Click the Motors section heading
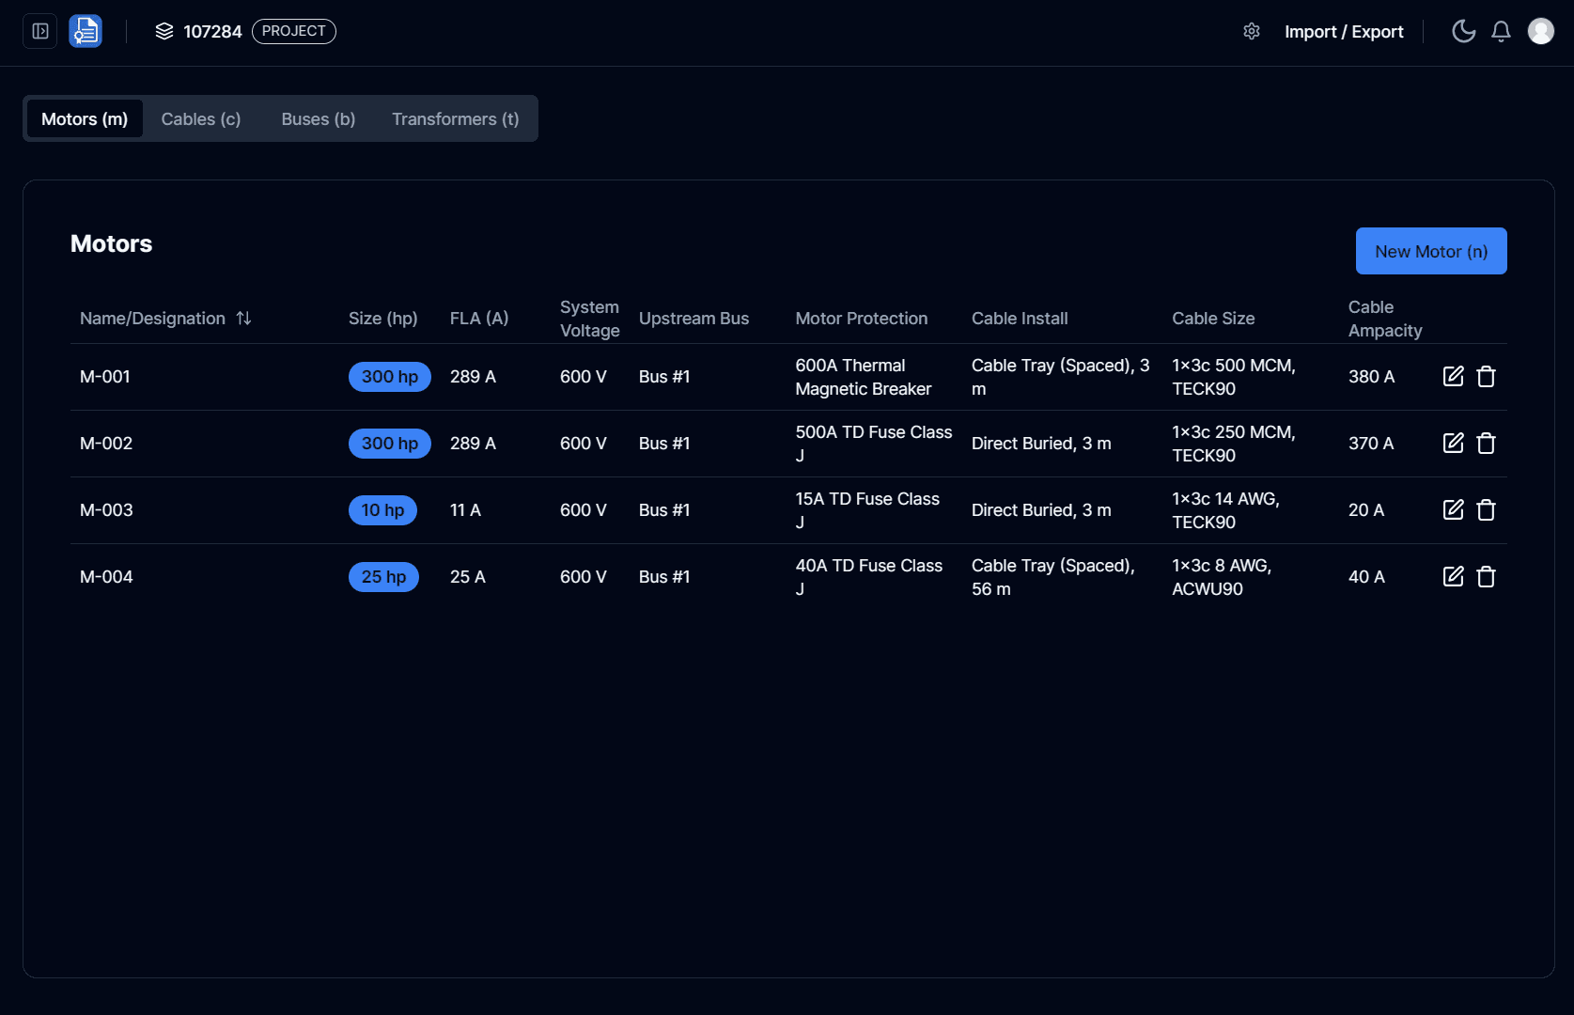This screenshot has width=1574, height=1015. 111,243
